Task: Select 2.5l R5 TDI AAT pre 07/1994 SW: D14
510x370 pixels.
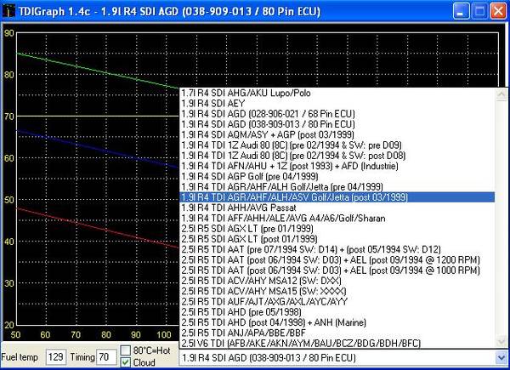Action: pyautogui.click(x=337, y=249)
